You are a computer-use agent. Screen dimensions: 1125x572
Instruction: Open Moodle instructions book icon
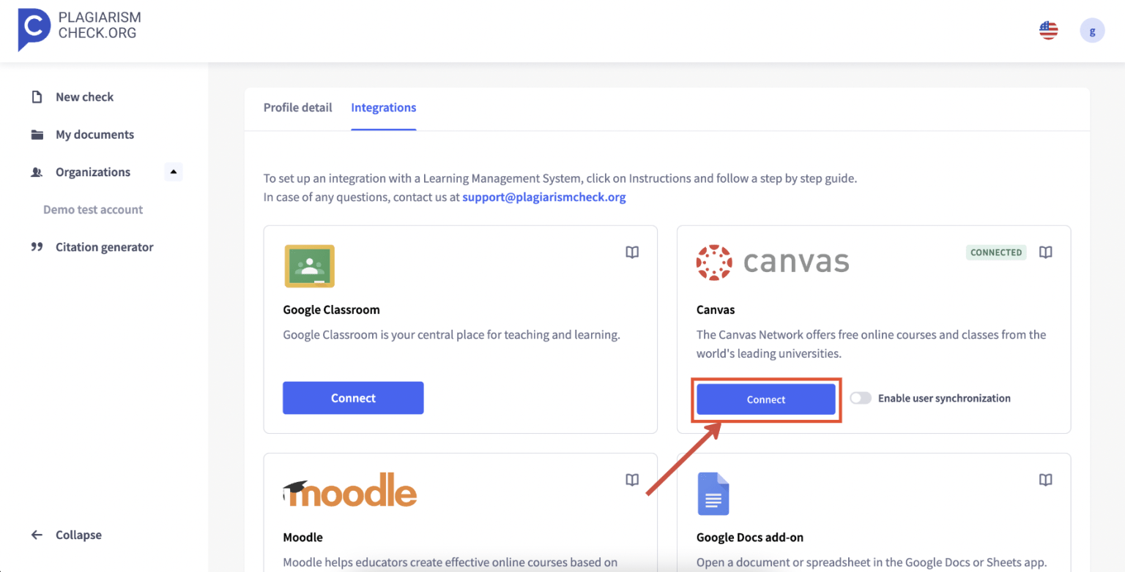coord(632,480)
